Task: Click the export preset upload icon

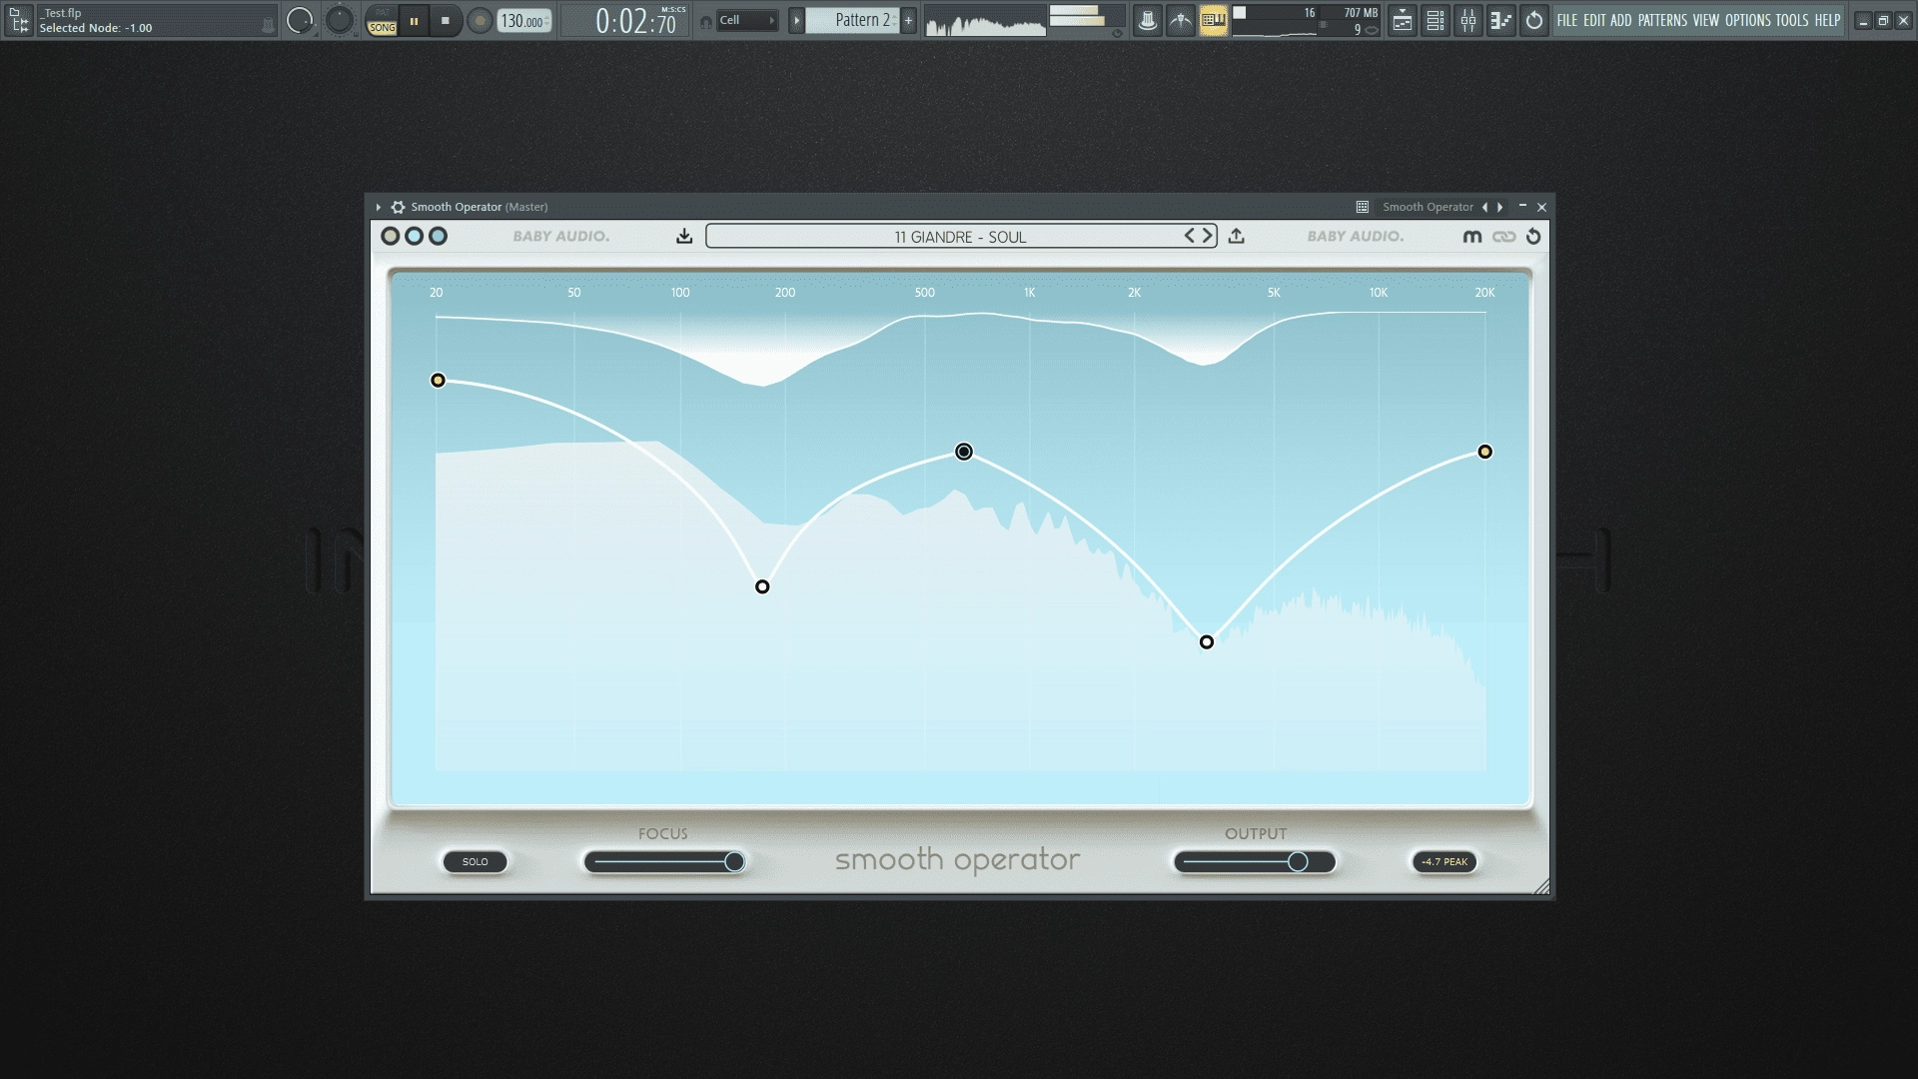Action: 1237,236
